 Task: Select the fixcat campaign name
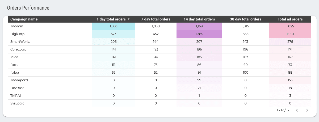click(15, 65)
